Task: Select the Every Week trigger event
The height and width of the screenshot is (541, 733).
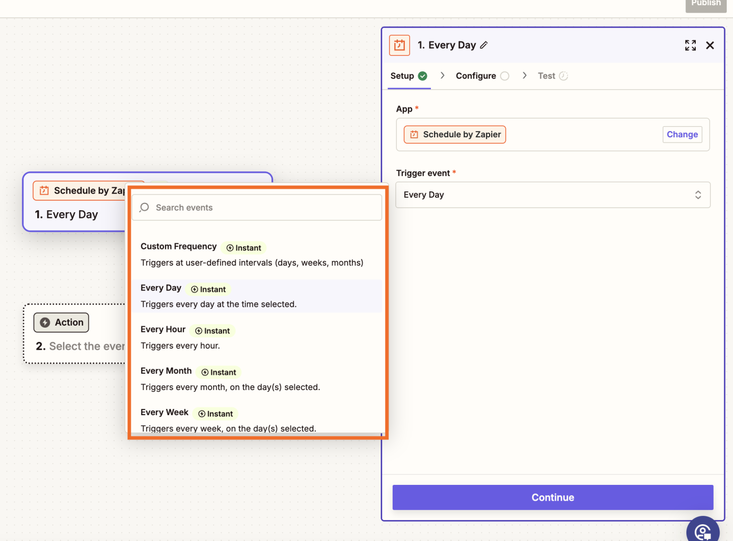Action: coord(257,420)
